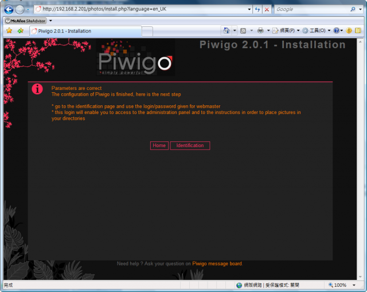
Task: Click the Internet zone globe status icon
Action: [x=239, y=285]
